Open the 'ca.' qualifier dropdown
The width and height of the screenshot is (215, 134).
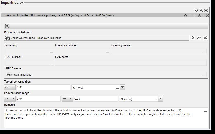[x=10, y=87]
